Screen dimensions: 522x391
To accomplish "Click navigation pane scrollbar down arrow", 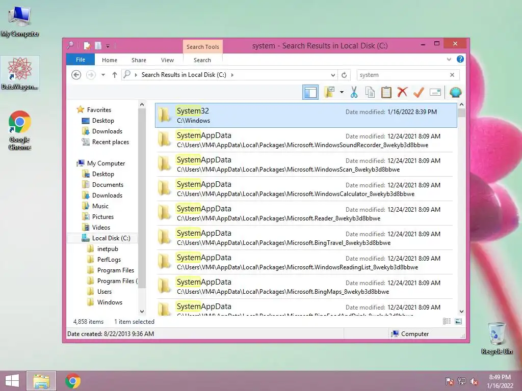I will (x=142, y=312).
